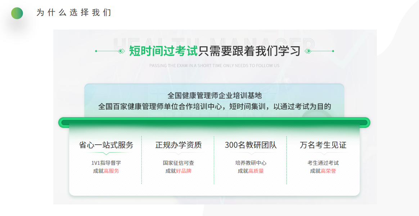
Task: Click the English subtitle under the headline
Action: (214, 66)
